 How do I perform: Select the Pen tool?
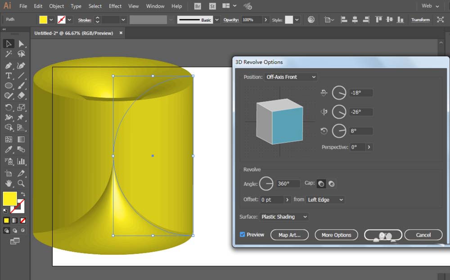(x=9, y=66)
